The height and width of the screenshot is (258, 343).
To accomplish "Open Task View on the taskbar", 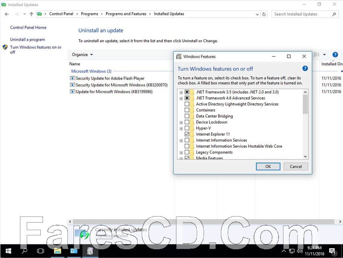I will click(40, 251).
